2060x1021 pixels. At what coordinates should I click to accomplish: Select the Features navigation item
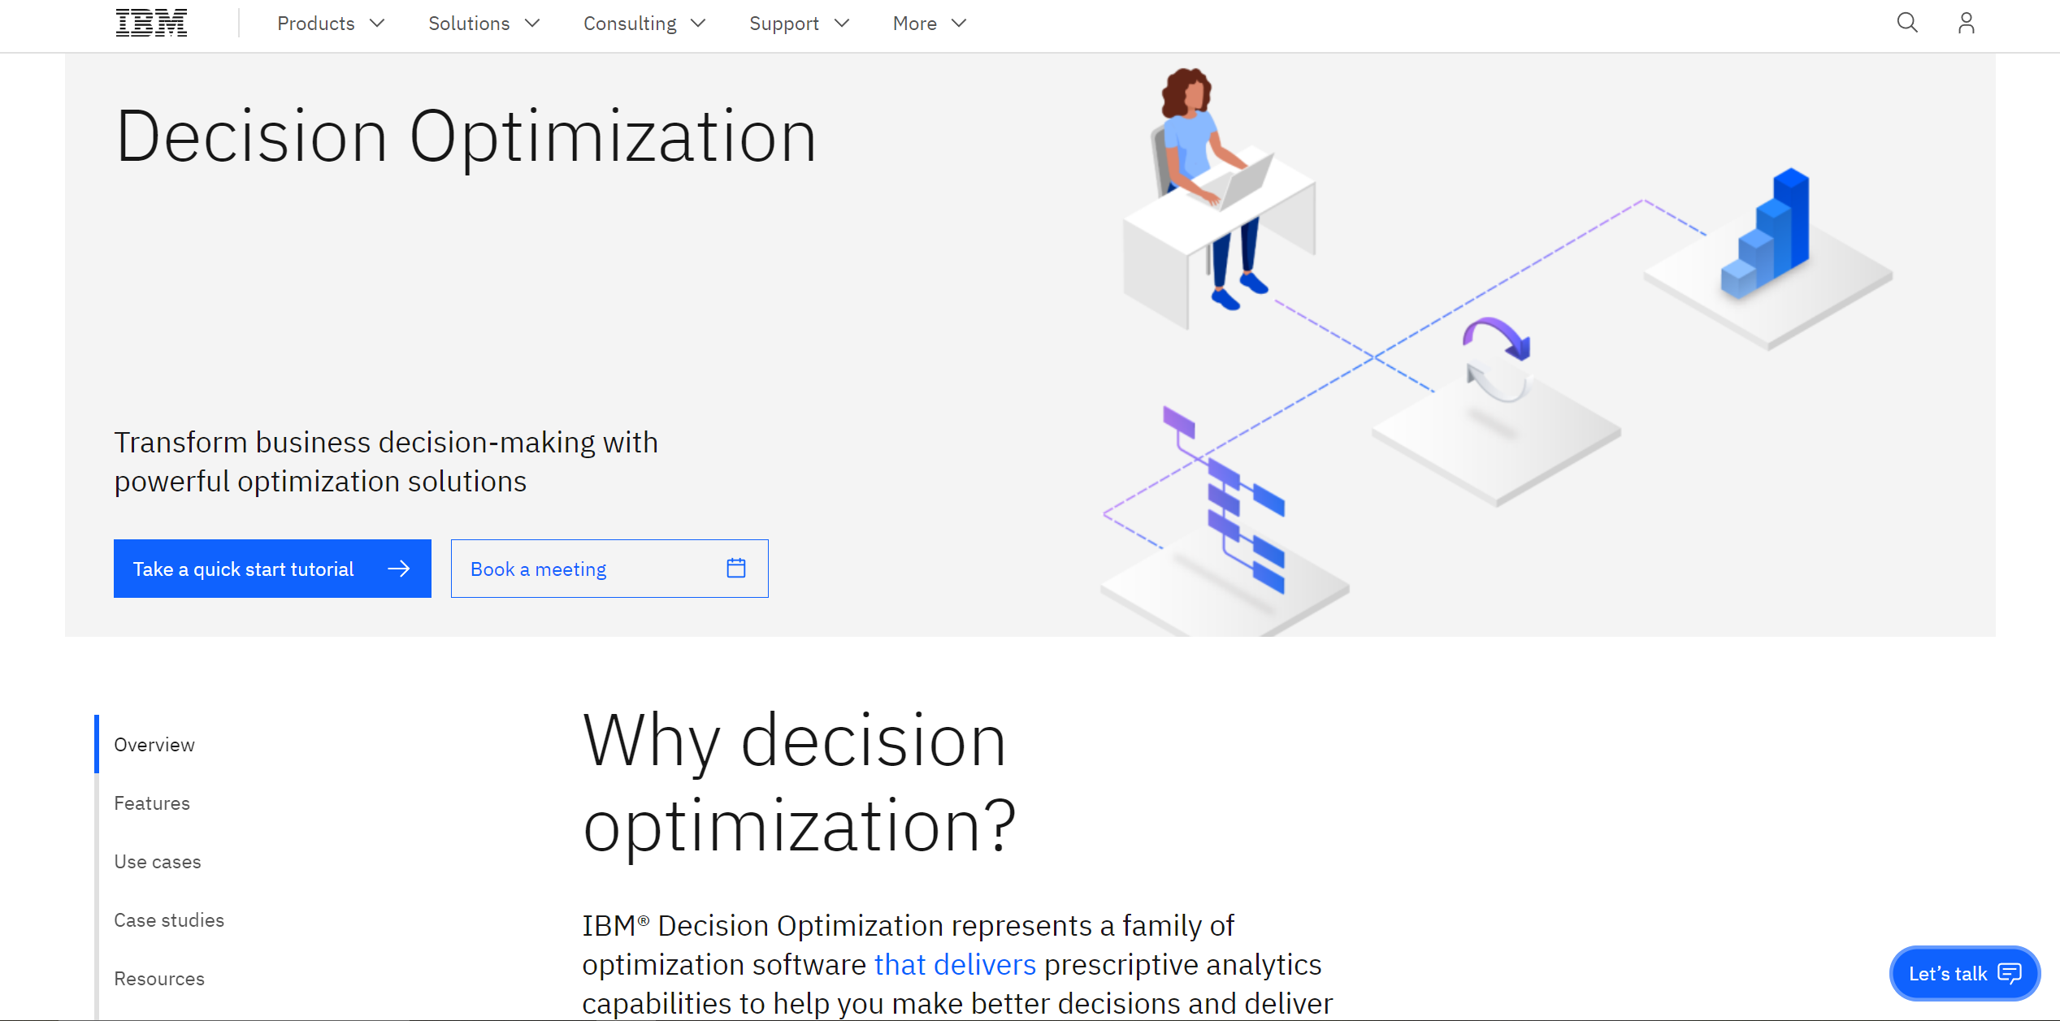(150, 802)
